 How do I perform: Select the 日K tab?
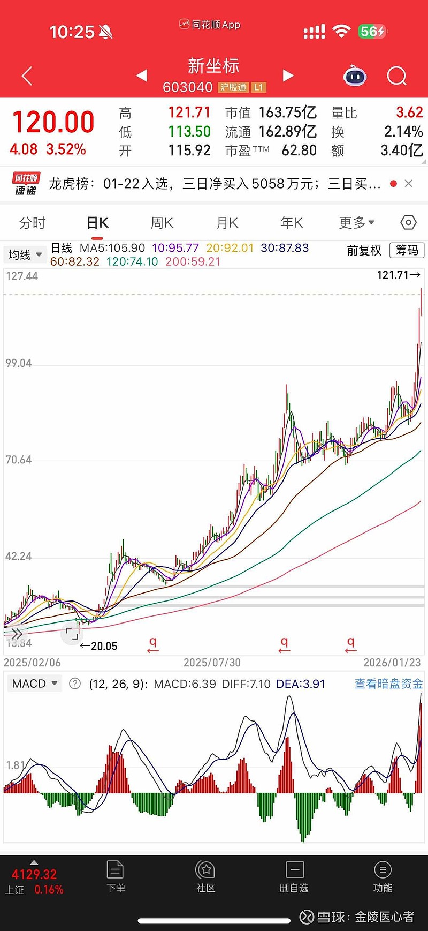[97, 223]
